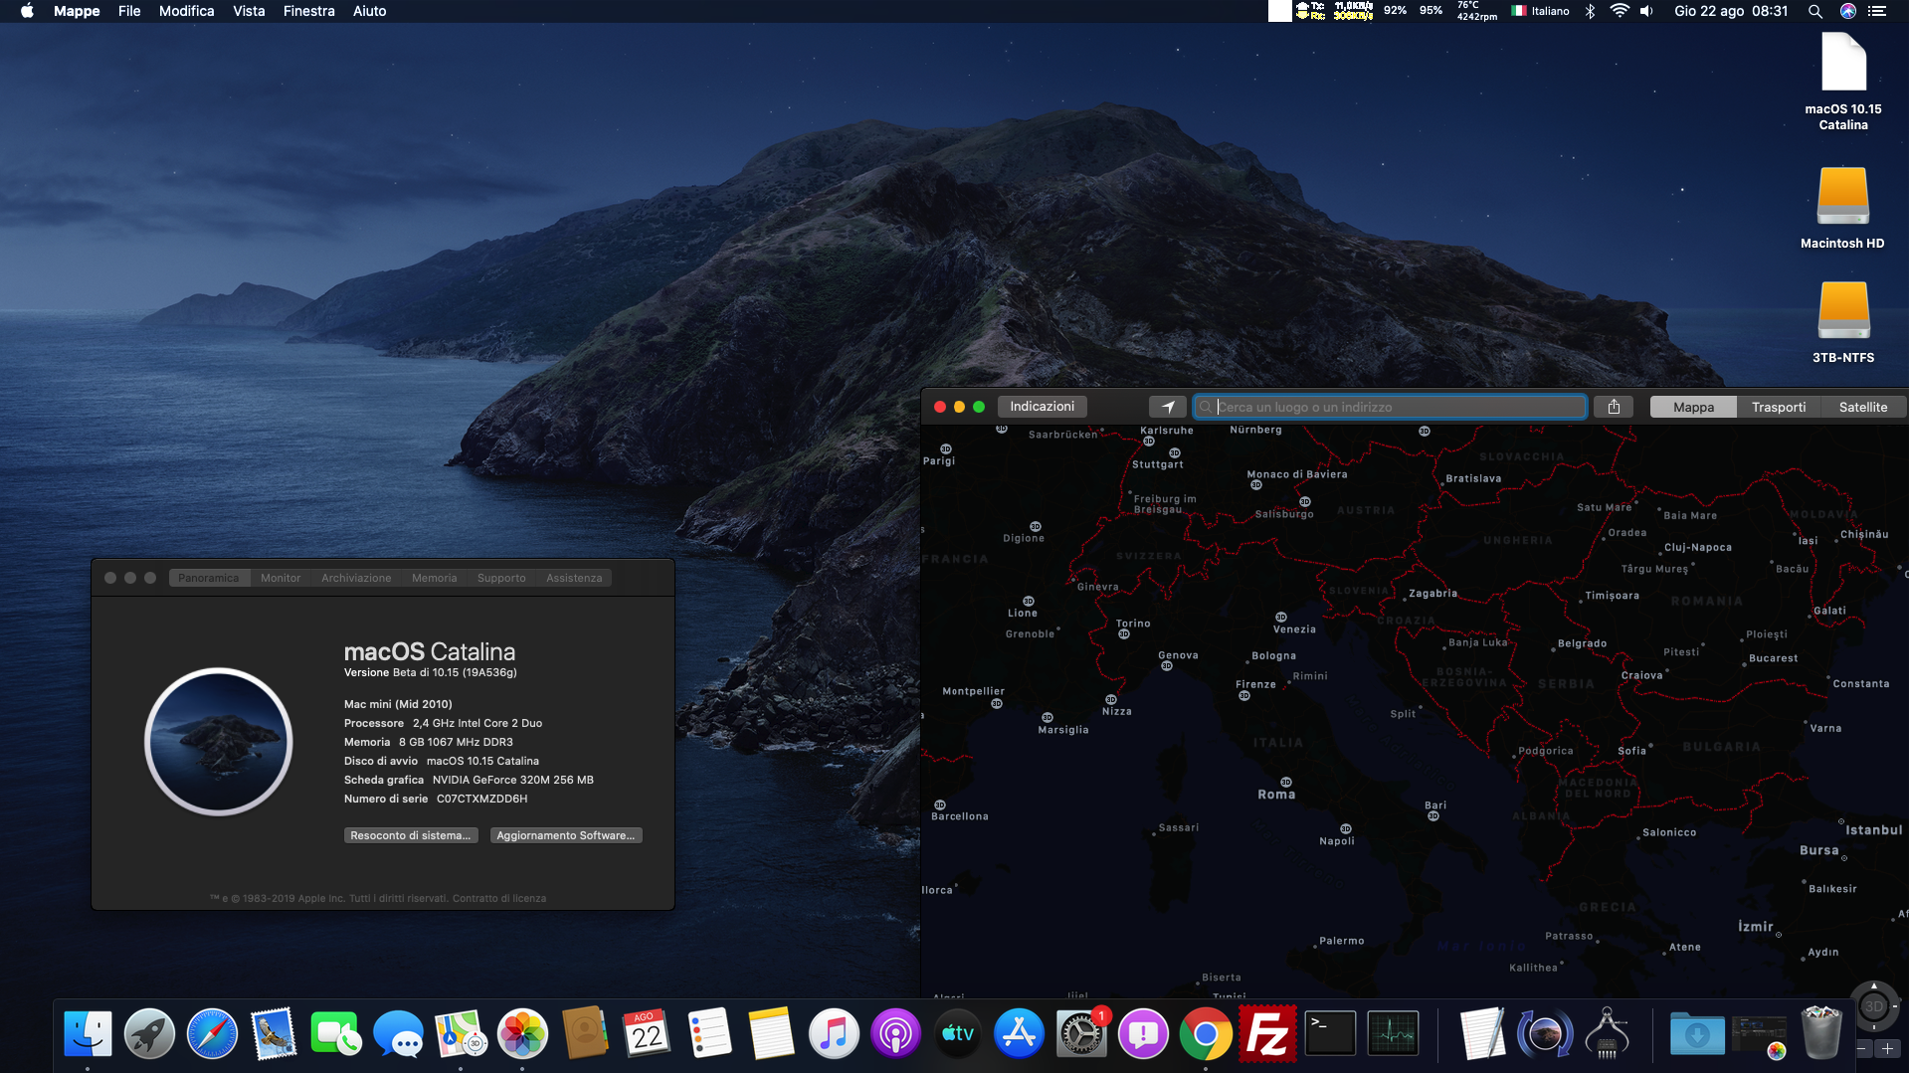Open yellow Notes icon in Dock
Viewport: 1909px width, 1073px height.
(x=771, y=1034)
